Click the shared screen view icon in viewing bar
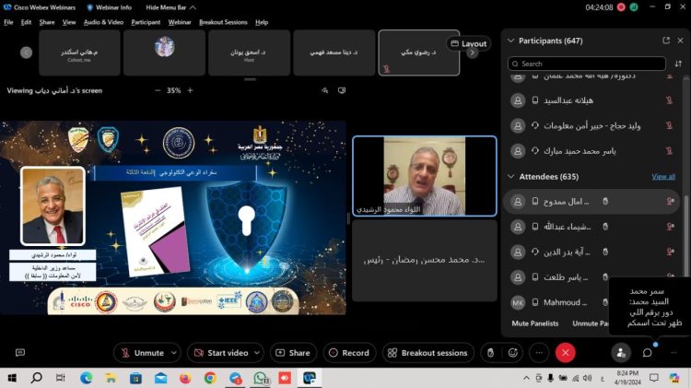This screenshot has height=388, width=691. click(342, 90)
